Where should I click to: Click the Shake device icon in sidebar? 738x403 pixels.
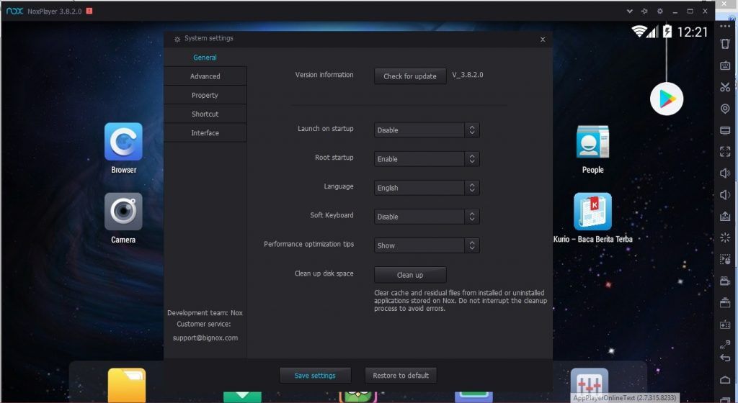point(725,44)
